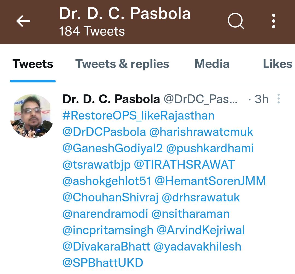The height and width of the screenshot is (274, 295).
Task: Select the Tweets tab
Action: click(x=33, y=64)
